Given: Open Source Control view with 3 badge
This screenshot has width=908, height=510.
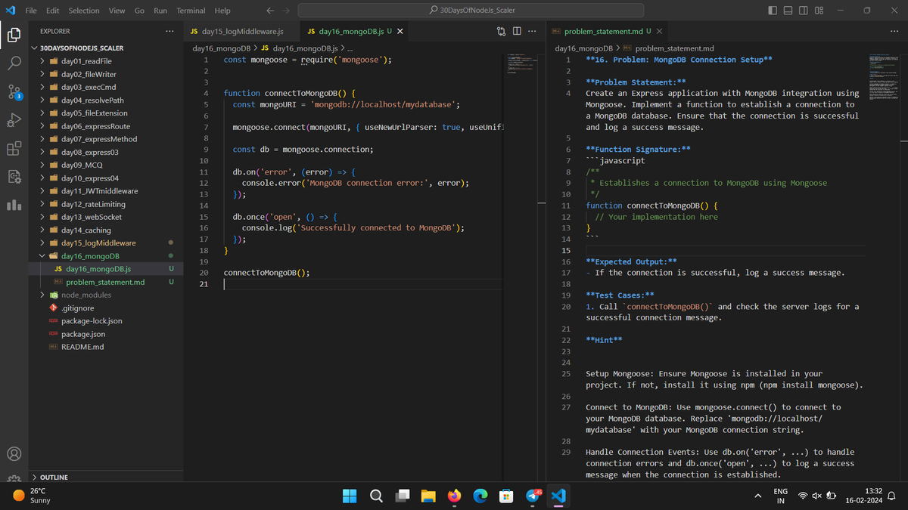Looking at the screenshot, I should pos(14,92).
